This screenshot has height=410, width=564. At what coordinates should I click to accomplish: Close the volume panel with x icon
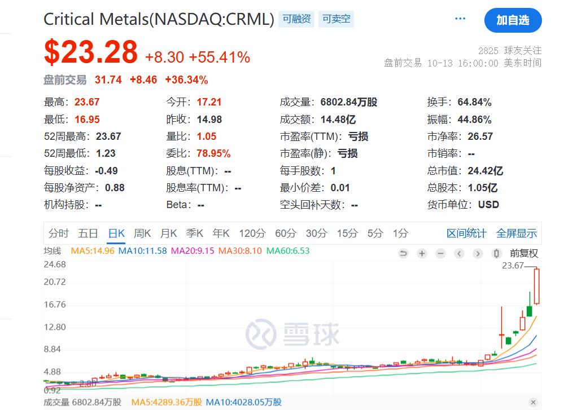tap(534, 402)
